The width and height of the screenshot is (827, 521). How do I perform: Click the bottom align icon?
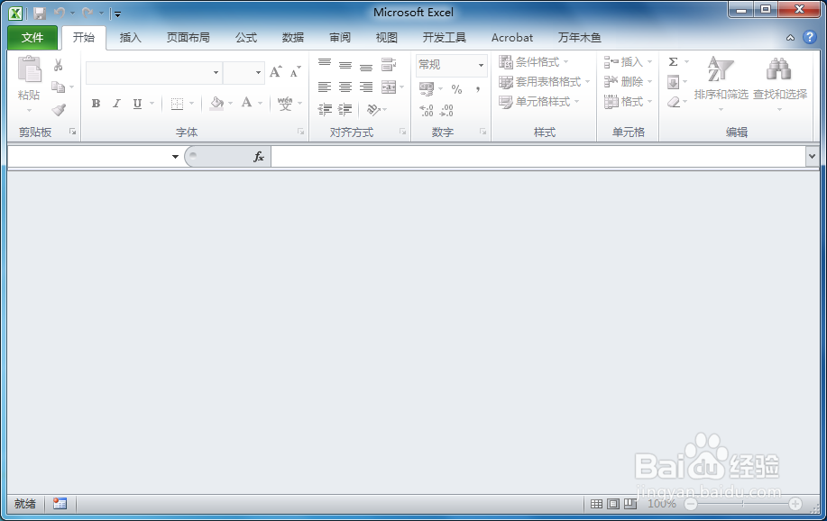click(365, 66)
